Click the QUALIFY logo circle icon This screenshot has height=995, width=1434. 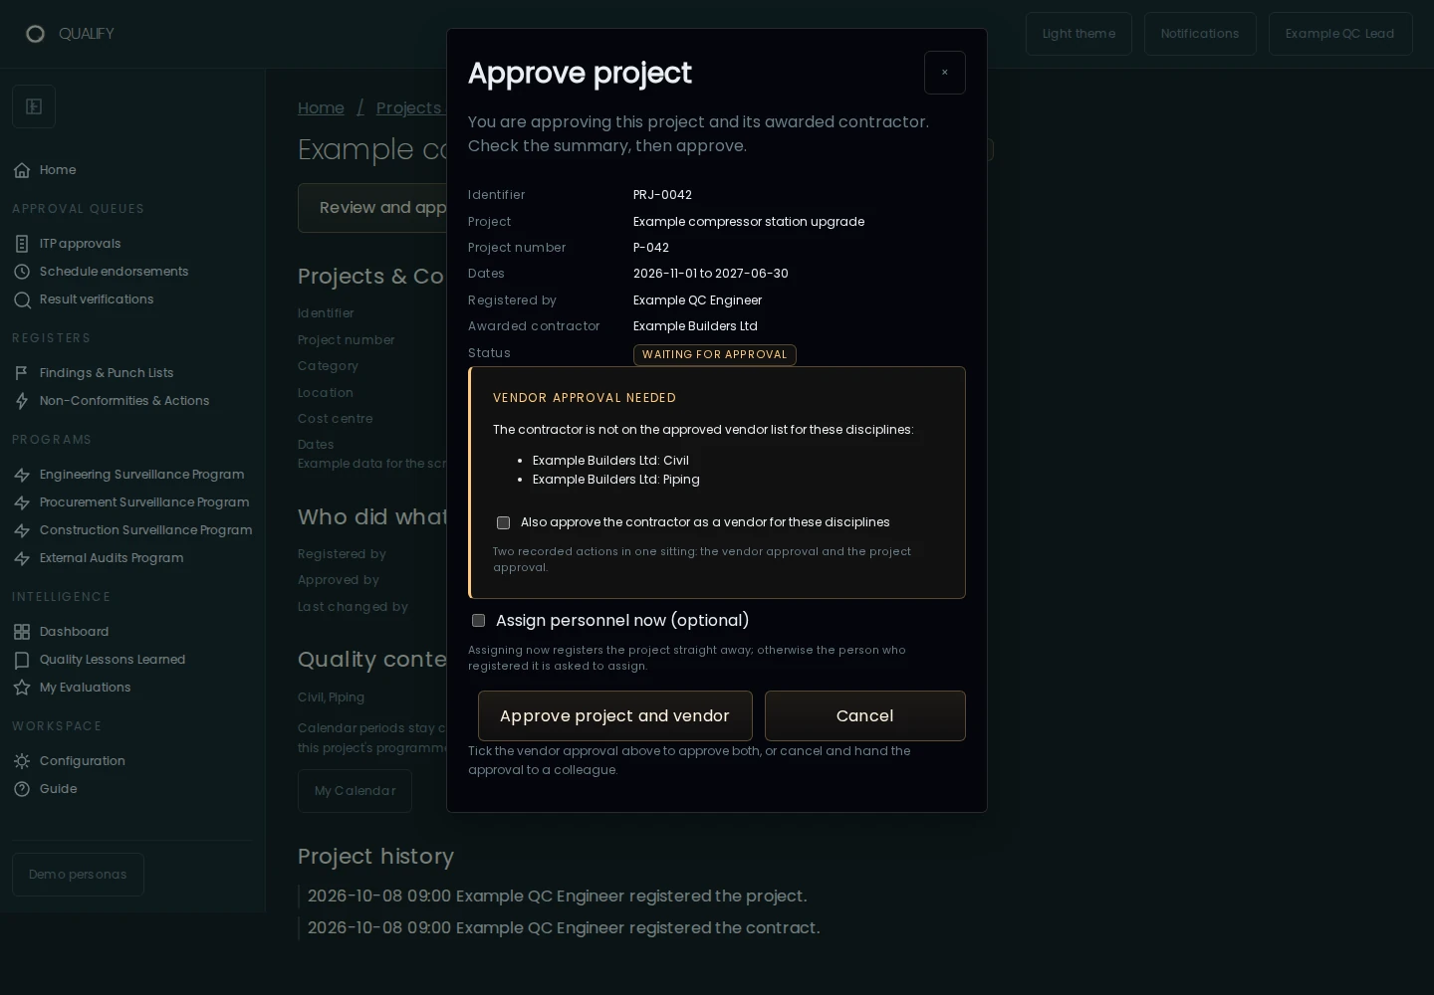coord(35,34)
